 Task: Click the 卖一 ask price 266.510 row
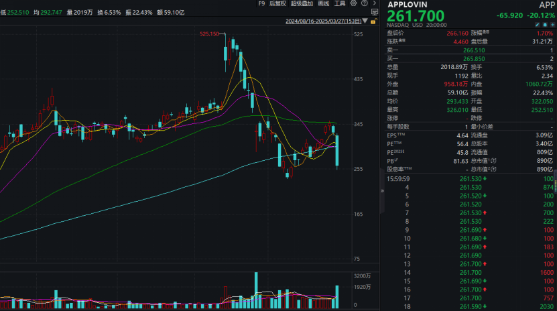(471, 50)
